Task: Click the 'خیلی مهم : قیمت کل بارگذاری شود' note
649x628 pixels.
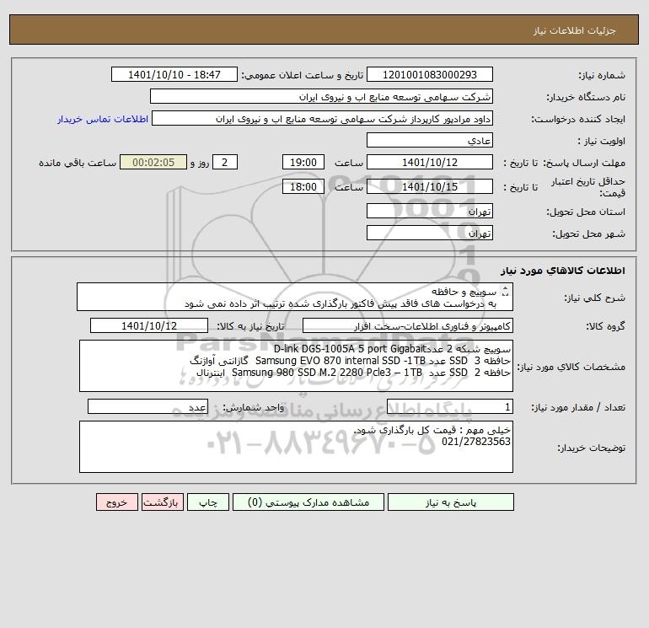Action: coord(432,431)
